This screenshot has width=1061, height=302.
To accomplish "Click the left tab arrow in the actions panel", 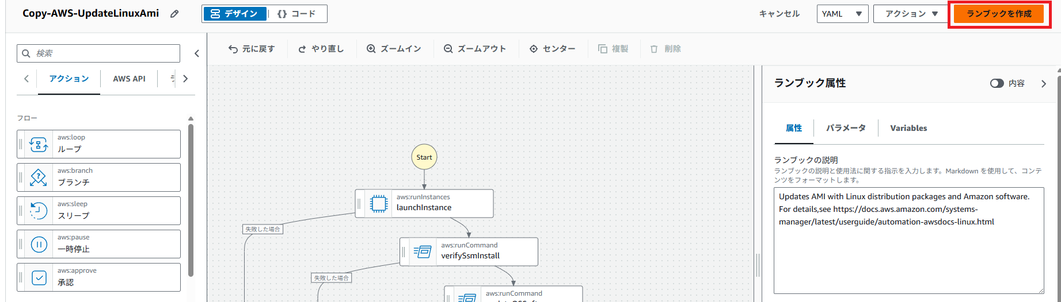I will 26,79.
